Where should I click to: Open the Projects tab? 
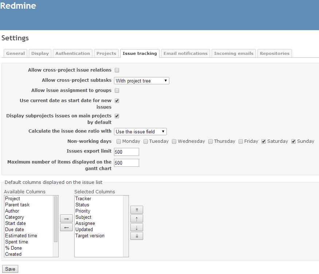(x=106, y=53)
